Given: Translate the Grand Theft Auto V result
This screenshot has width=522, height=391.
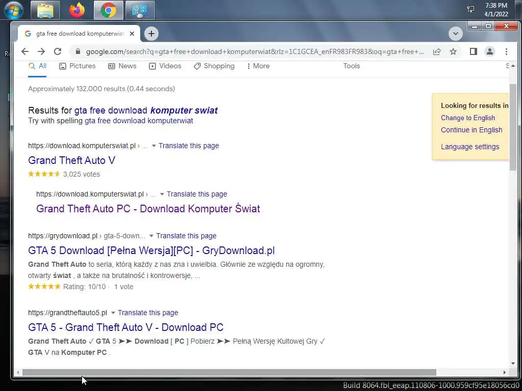Looking at the screenshot, I should click(x=189, y=146).
